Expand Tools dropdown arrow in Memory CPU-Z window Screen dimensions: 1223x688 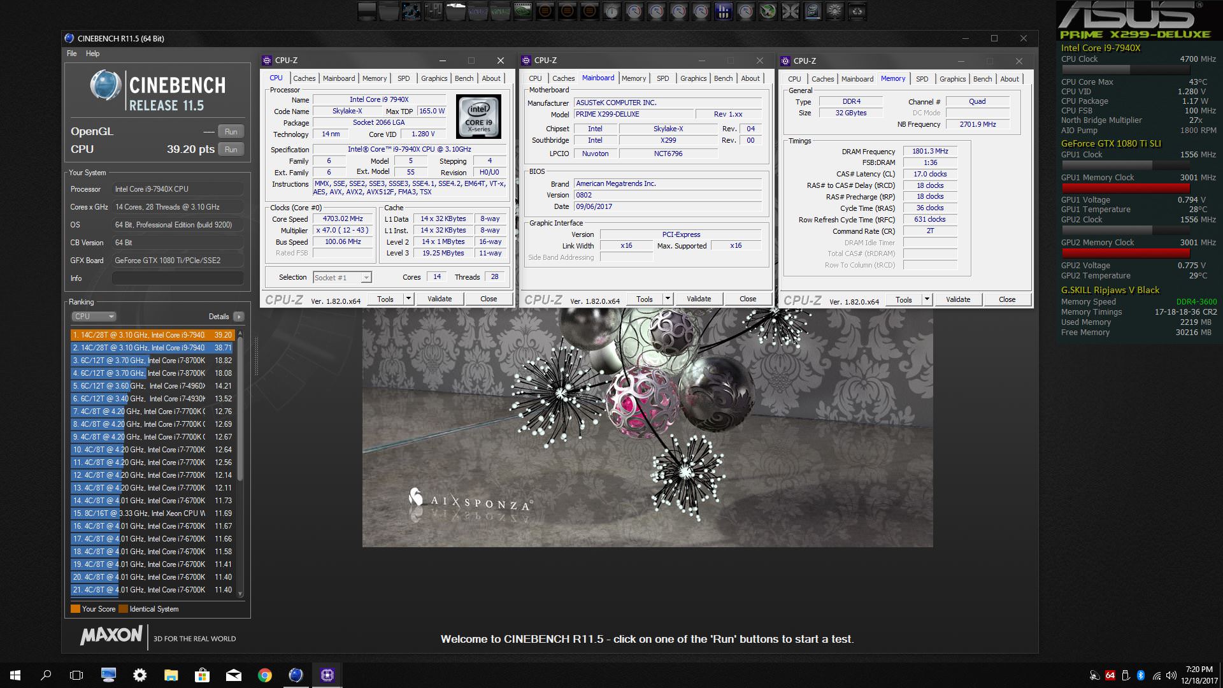point(927,299)
